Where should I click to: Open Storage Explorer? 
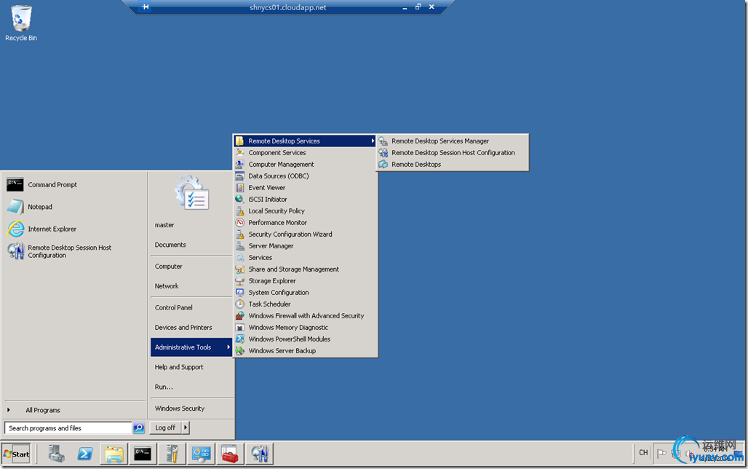pos(305,281)
